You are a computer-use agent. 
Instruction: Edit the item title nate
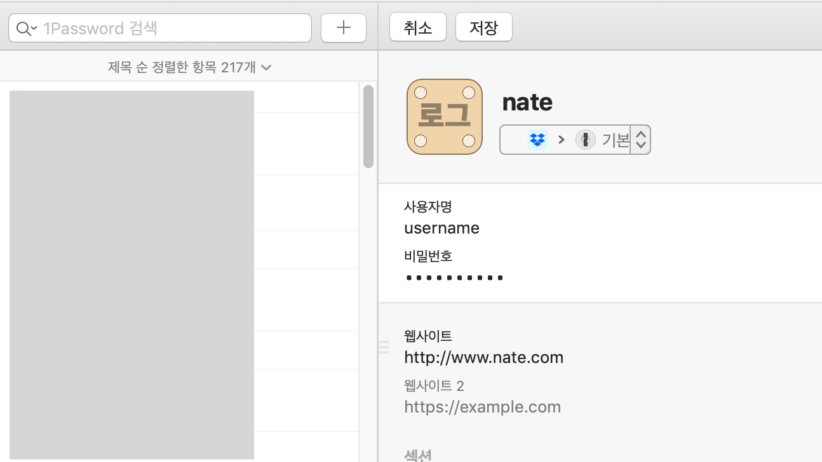[x=527, y=102]
